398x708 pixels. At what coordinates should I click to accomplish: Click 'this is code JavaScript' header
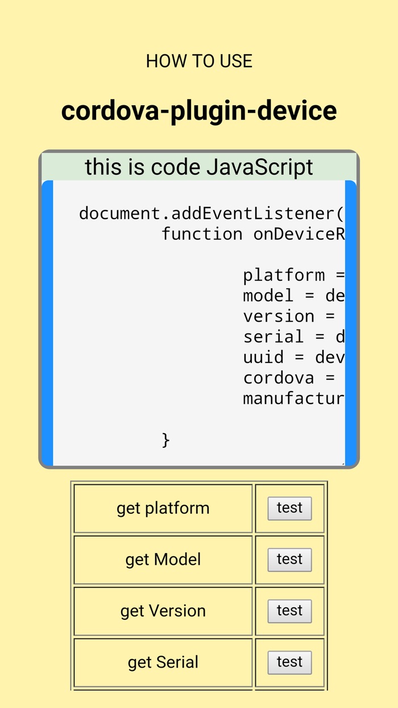click(199, 167)
